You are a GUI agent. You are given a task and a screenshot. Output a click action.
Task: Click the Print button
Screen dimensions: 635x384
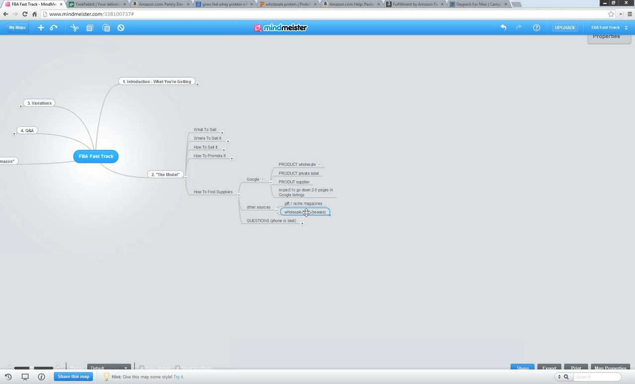(576, 368)
